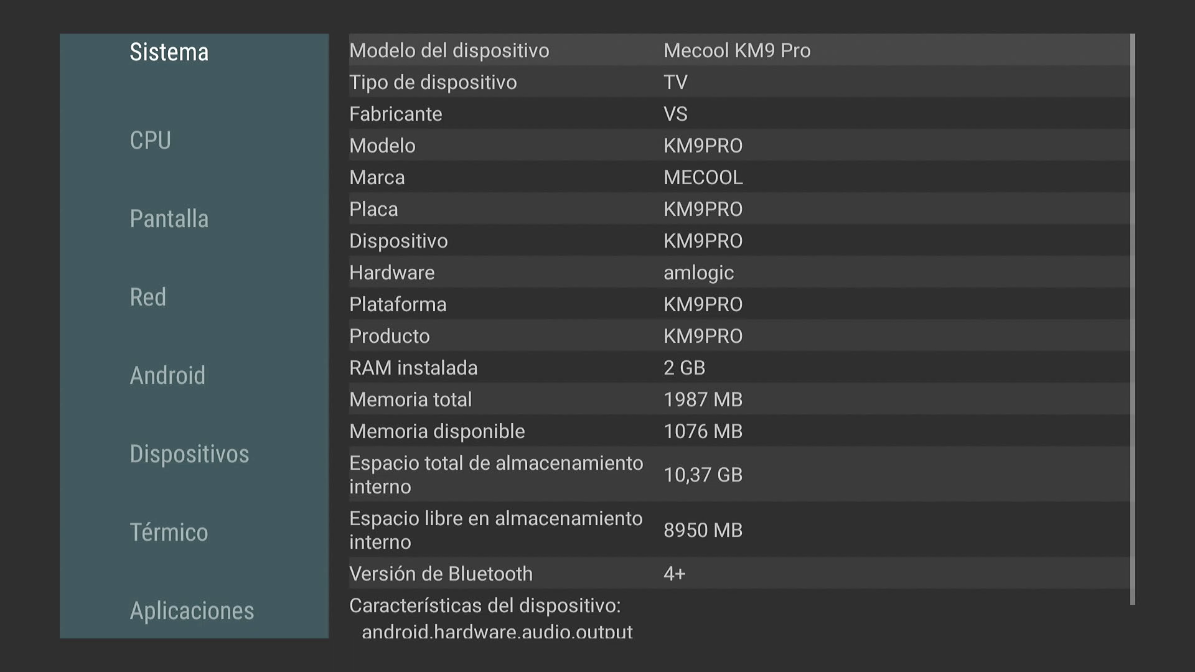
Task: Select the Tipo de dispositivo row
Action: [739, 82]
